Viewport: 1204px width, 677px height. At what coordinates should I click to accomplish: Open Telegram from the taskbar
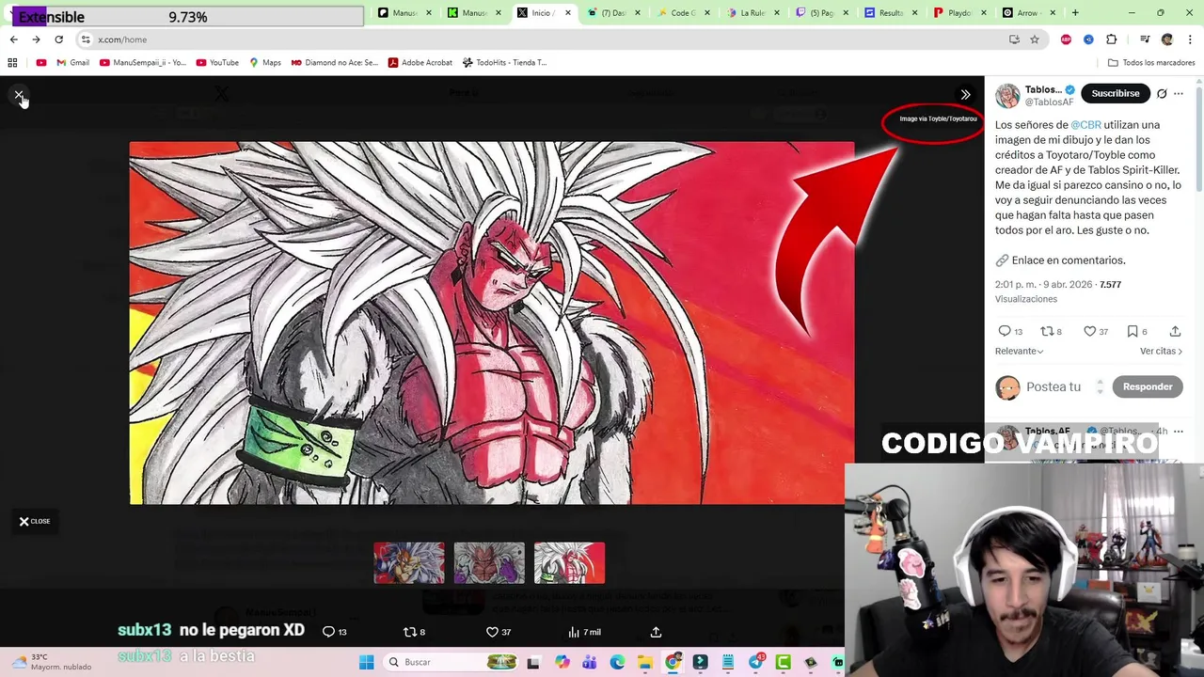tap(755, 662)
